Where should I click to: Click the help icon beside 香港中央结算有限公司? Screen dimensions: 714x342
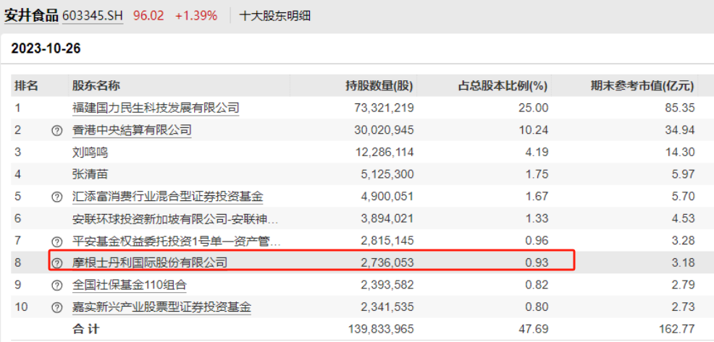(56, 131)
